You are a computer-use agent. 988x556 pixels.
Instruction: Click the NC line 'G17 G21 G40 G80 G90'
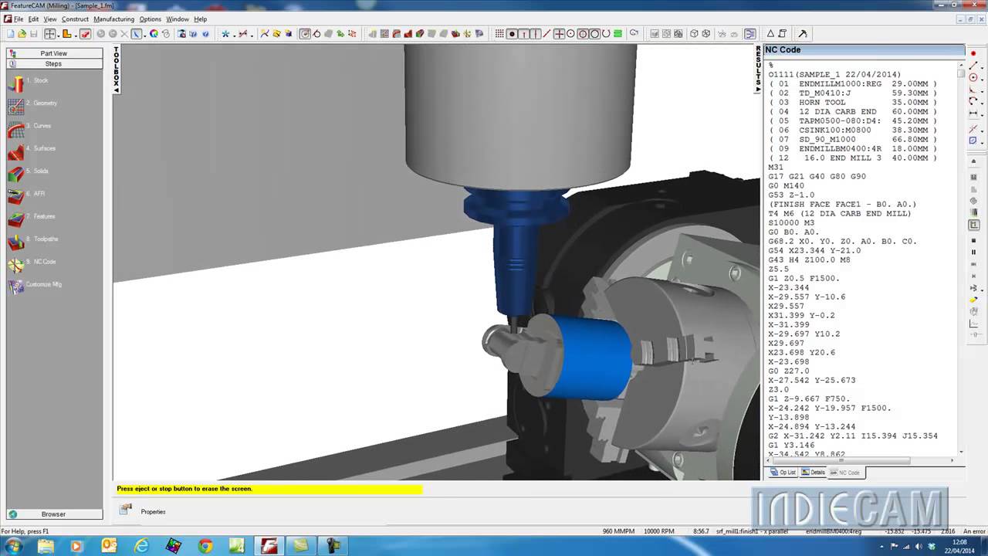(x=817, y=177)
